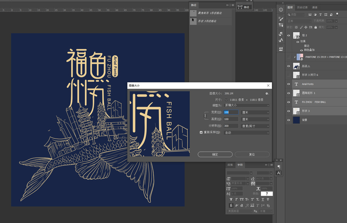347x223 pixels.
Task: Open the Adjustments sliders panel icon
Action: [281, 25]
